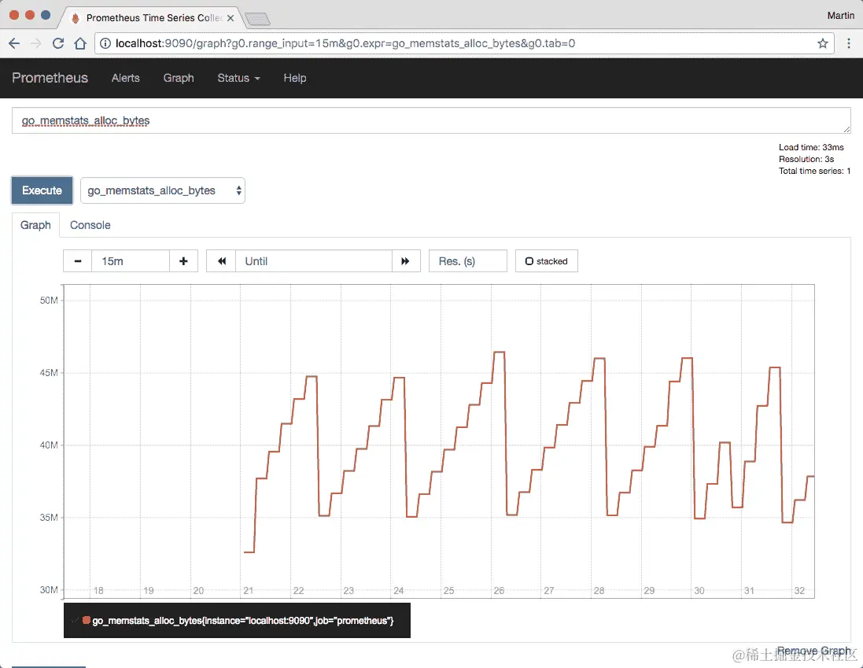
Task: Close the Prometheus Time Series browser tab
Action: tap(231, 18)
